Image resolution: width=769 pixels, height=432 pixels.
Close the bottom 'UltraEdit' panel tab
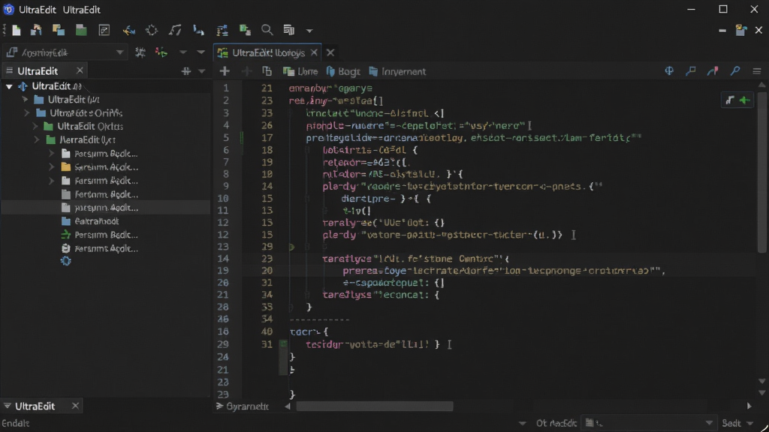75,406
